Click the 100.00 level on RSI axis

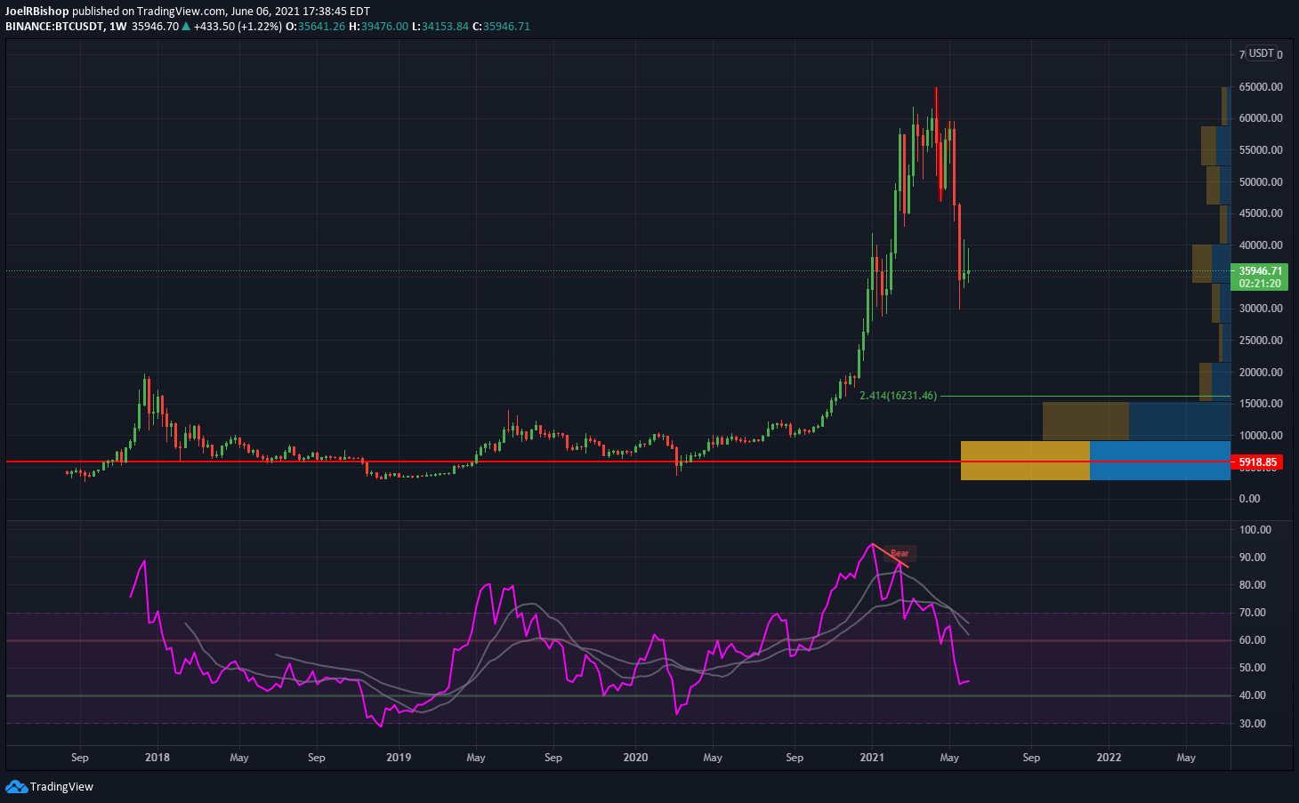[x=1255, y=530]
